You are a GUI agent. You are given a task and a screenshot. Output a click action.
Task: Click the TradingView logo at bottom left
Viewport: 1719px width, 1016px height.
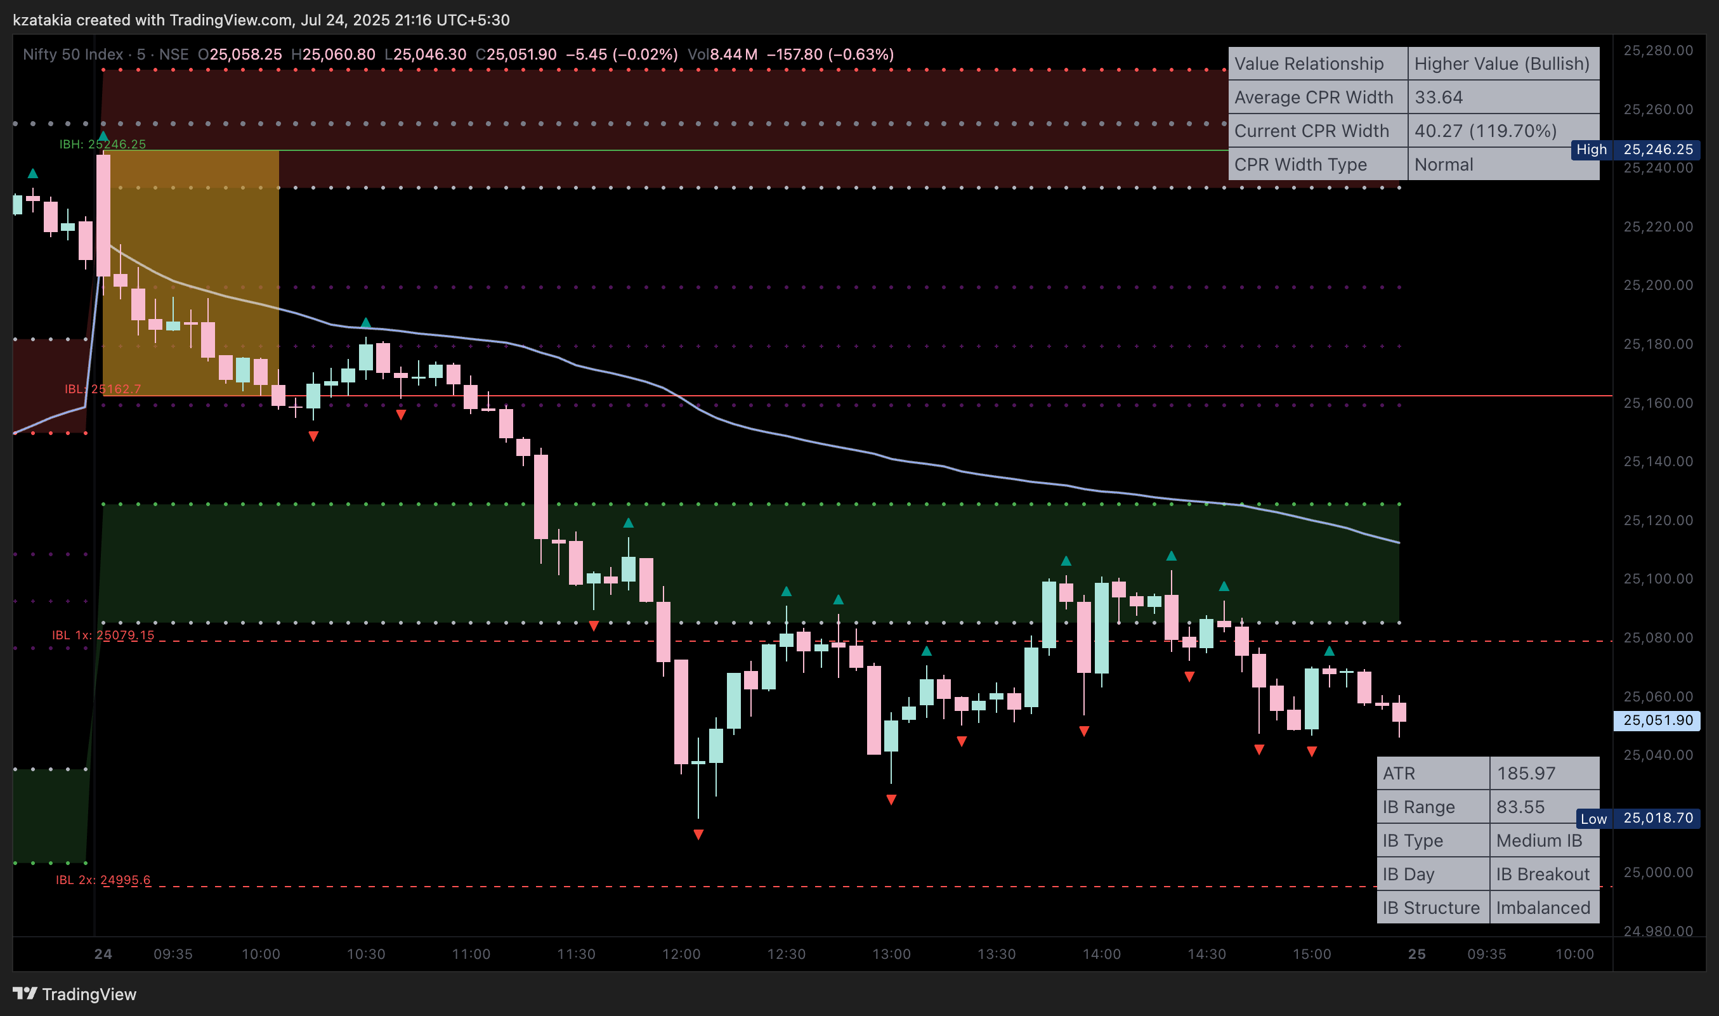pyautogui.click(x=74, y=994)
